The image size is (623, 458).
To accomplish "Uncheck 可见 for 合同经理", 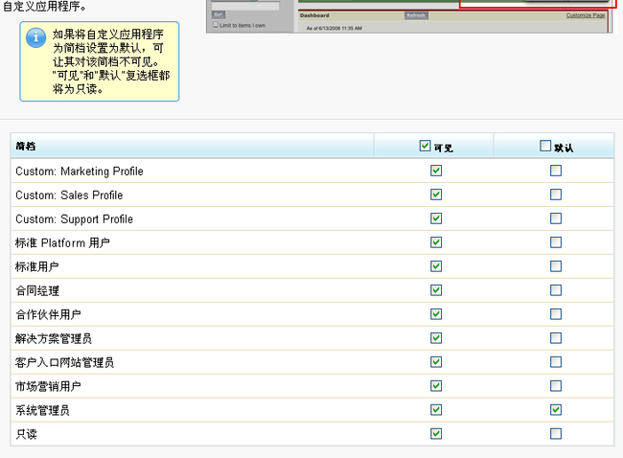I will pyautogui.click(x=436, y=290).
